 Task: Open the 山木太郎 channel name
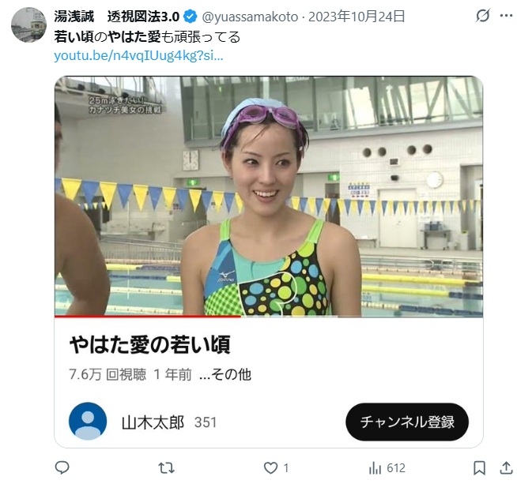tap(153, 422)
